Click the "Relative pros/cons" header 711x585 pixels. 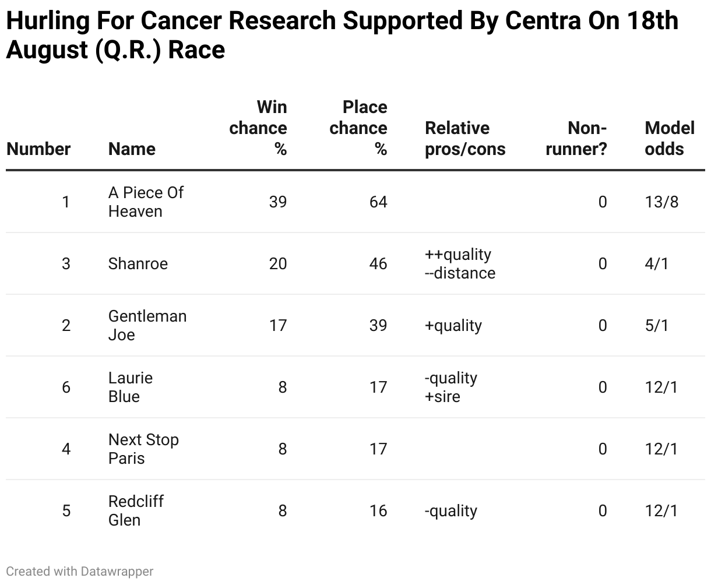tap(465, 139)
